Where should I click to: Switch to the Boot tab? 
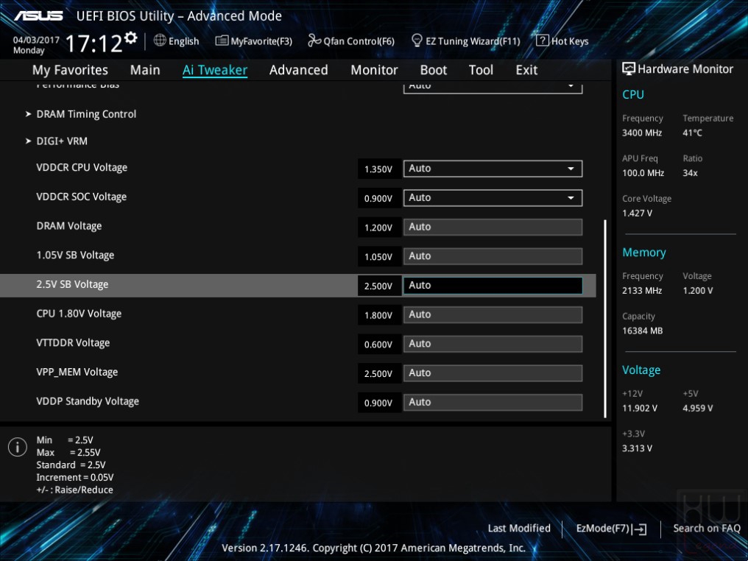pyautogui.click(x=433, y=70)
